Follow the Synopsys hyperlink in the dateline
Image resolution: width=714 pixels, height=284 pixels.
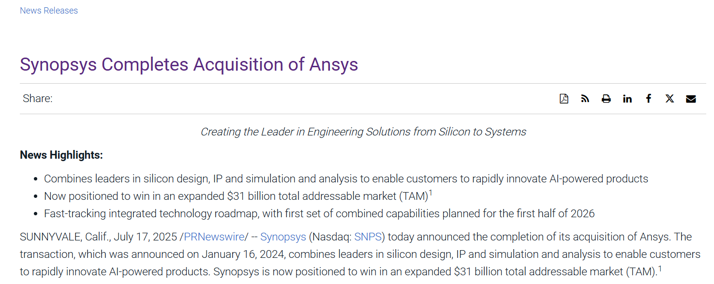[283, 237]
